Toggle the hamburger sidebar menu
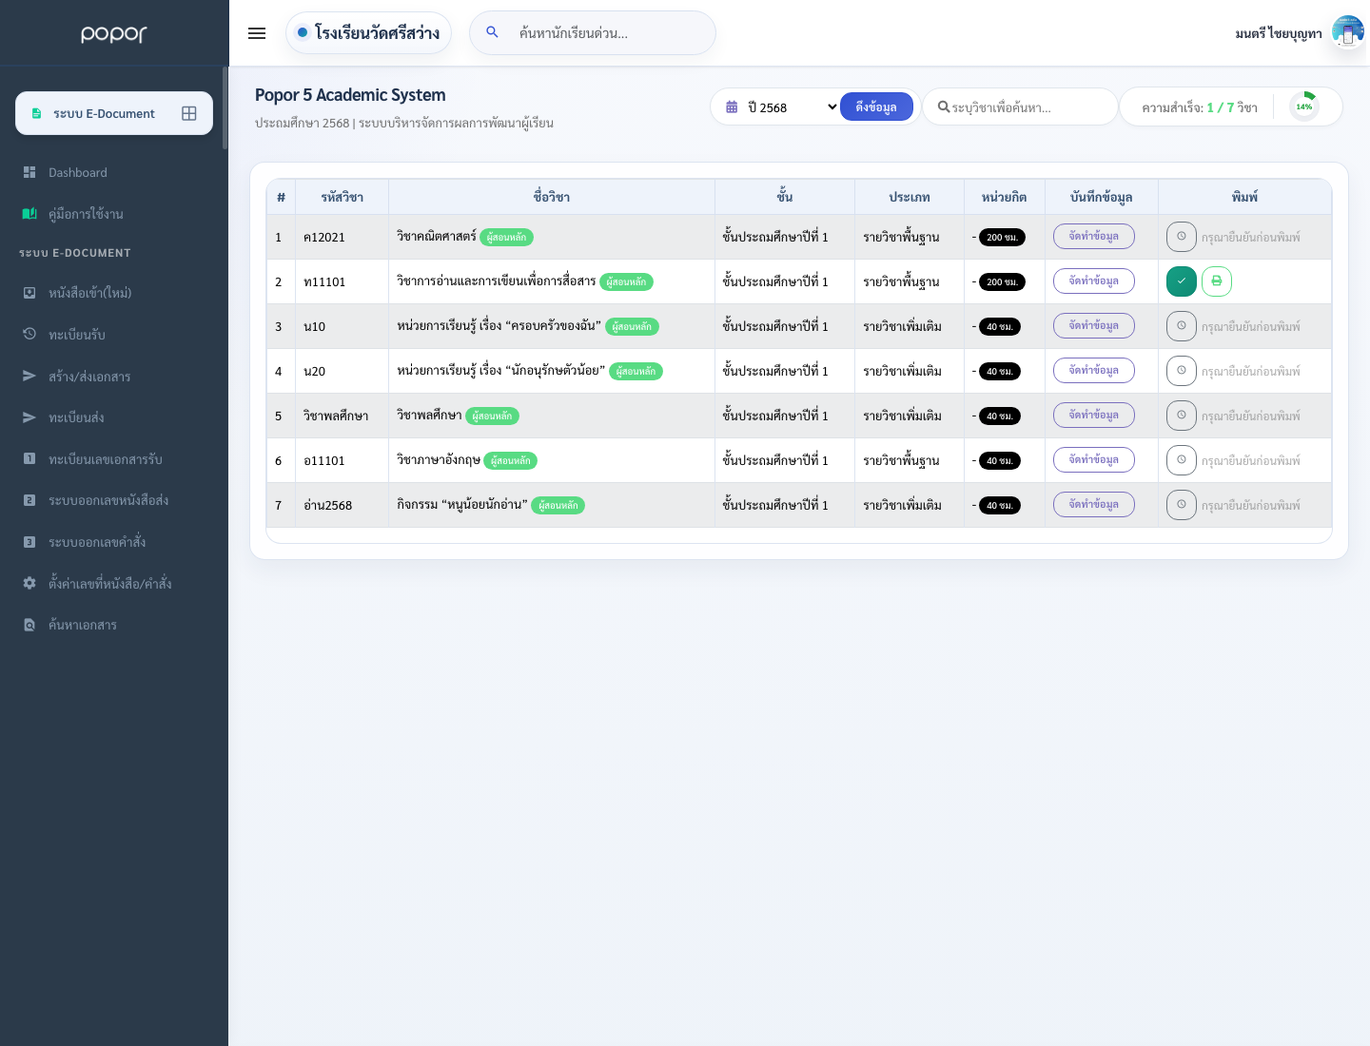 tap(257, 33)
